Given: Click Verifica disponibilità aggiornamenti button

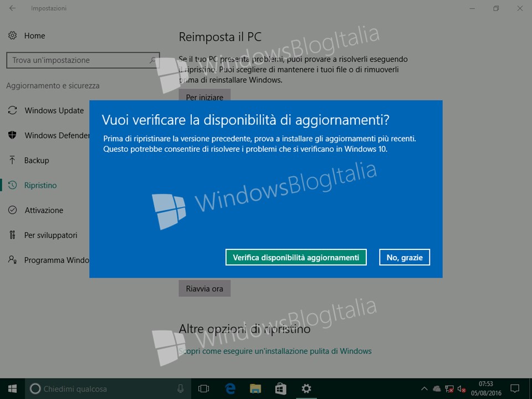Looking at the screenshot, I should [296, 257].
